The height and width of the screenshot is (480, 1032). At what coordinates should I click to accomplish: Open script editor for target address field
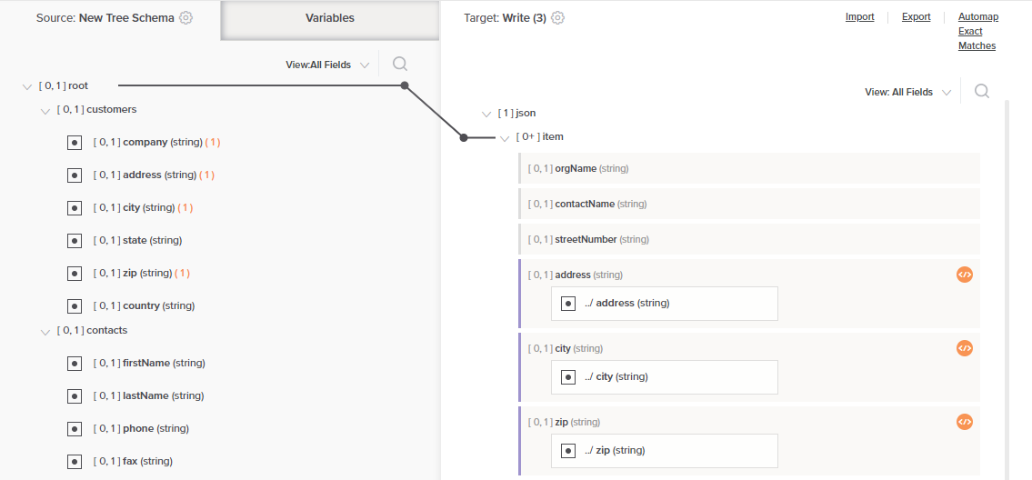964,275
